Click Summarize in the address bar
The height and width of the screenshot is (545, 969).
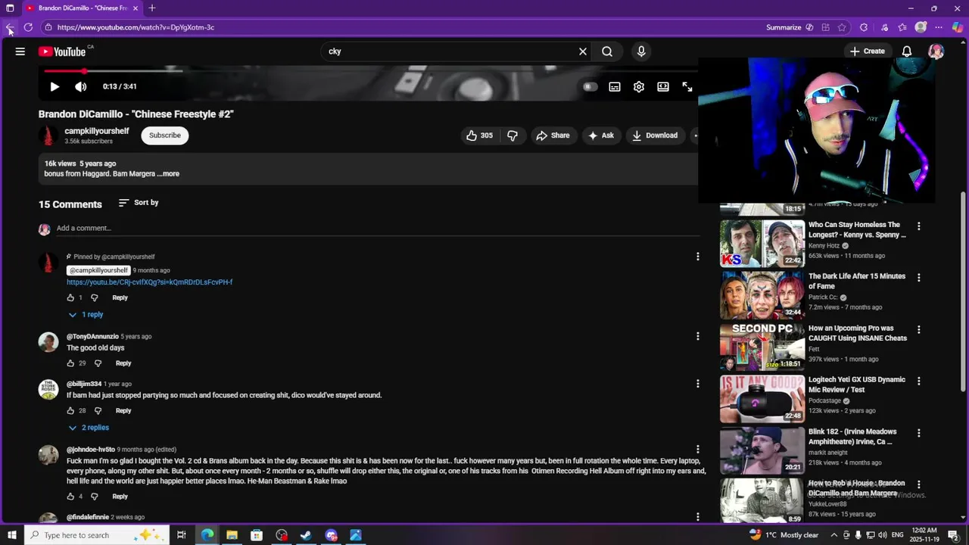tap(790, 27)
